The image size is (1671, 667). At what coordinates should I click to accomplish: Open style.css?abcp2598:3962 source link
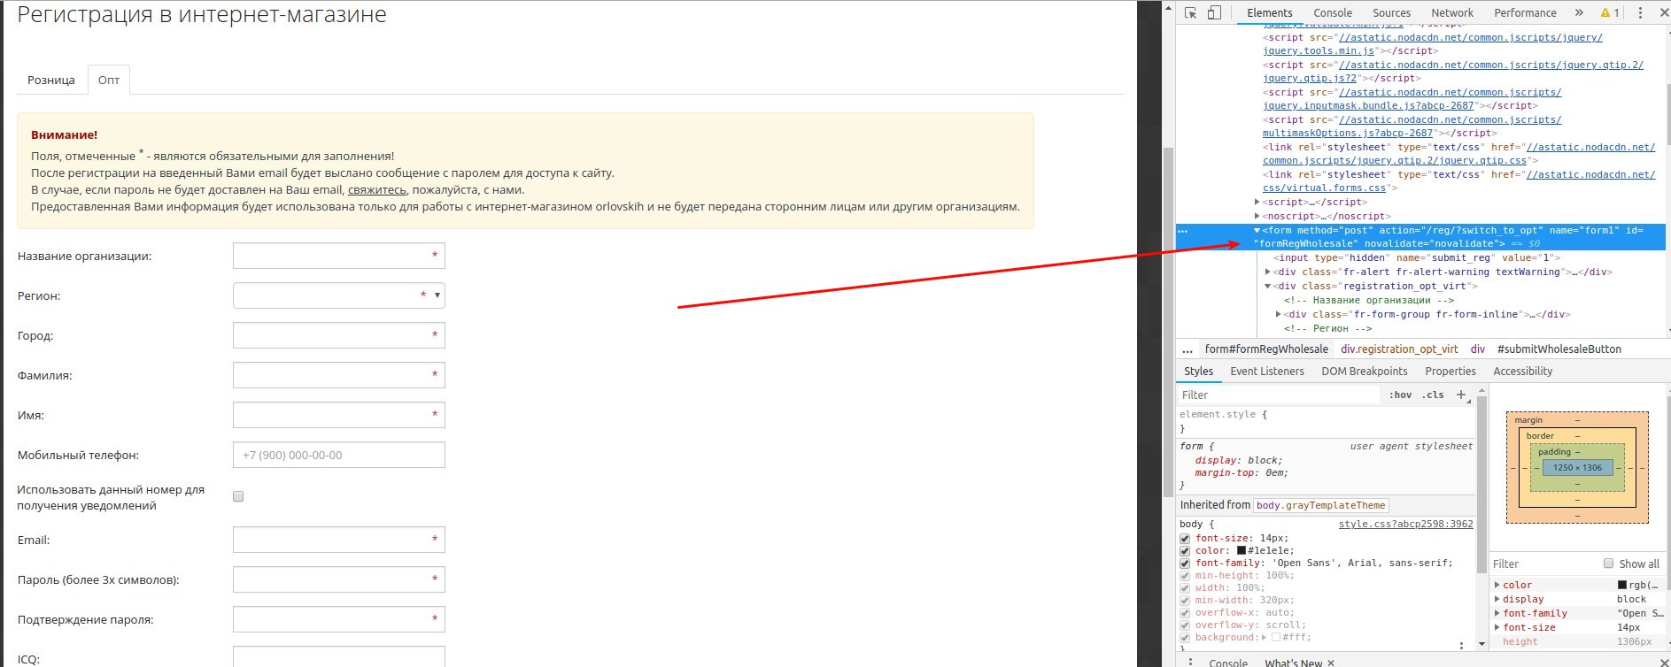coord(1405,524)
